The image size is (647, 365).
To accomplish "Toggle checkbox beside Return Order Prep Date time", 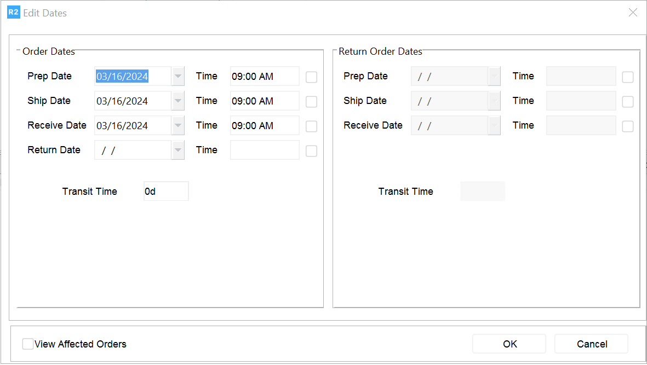I will pyautogui.click(x=628, y=77).
